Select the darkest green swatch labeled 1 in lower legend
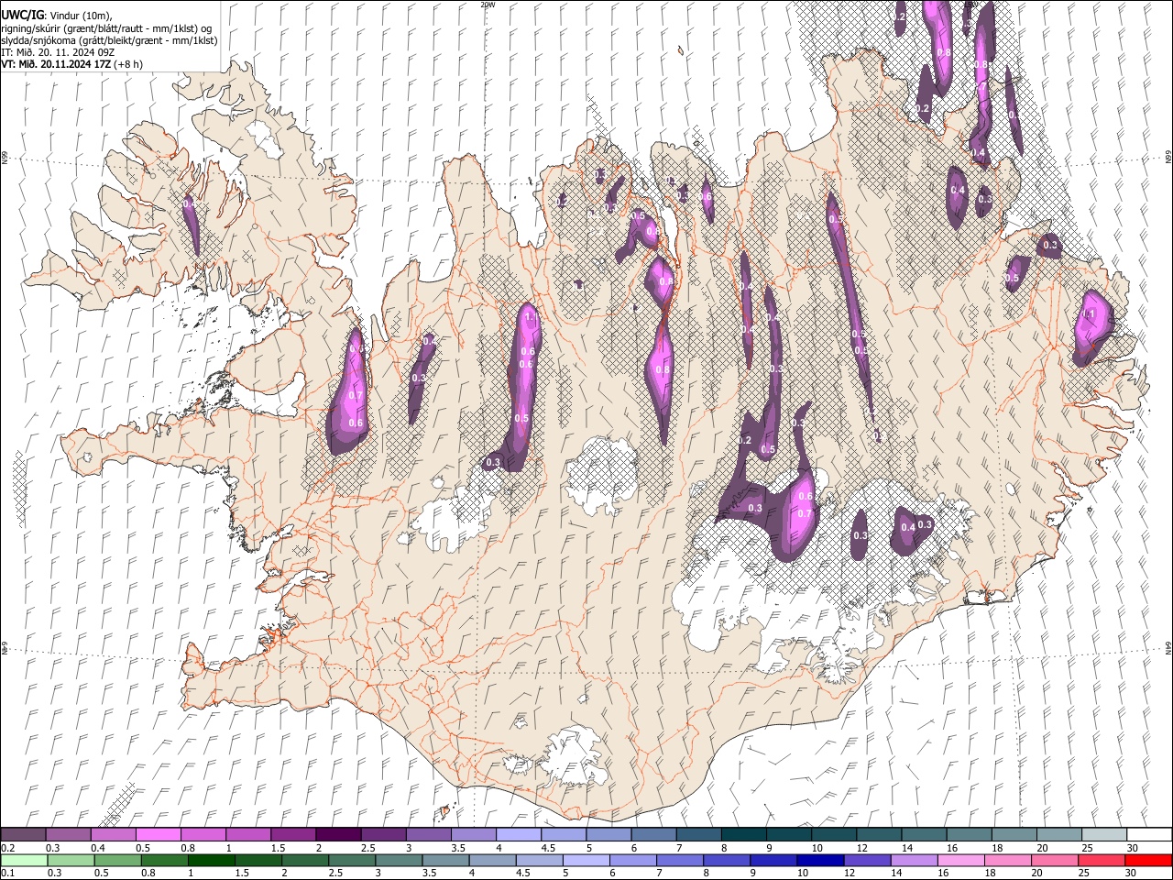The image size is (1173, 880). point(211,860)
